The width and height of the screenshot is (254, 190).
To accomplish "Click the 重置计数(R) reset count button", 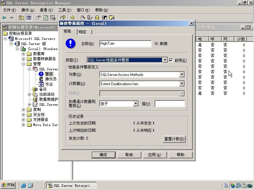I will click(174, 139).
